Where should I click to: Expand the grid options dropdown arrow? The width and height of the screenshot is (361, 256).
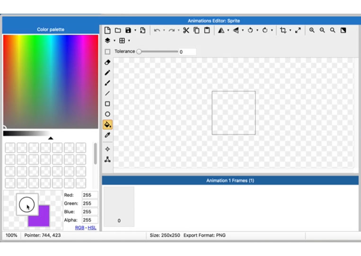point(129,41)
